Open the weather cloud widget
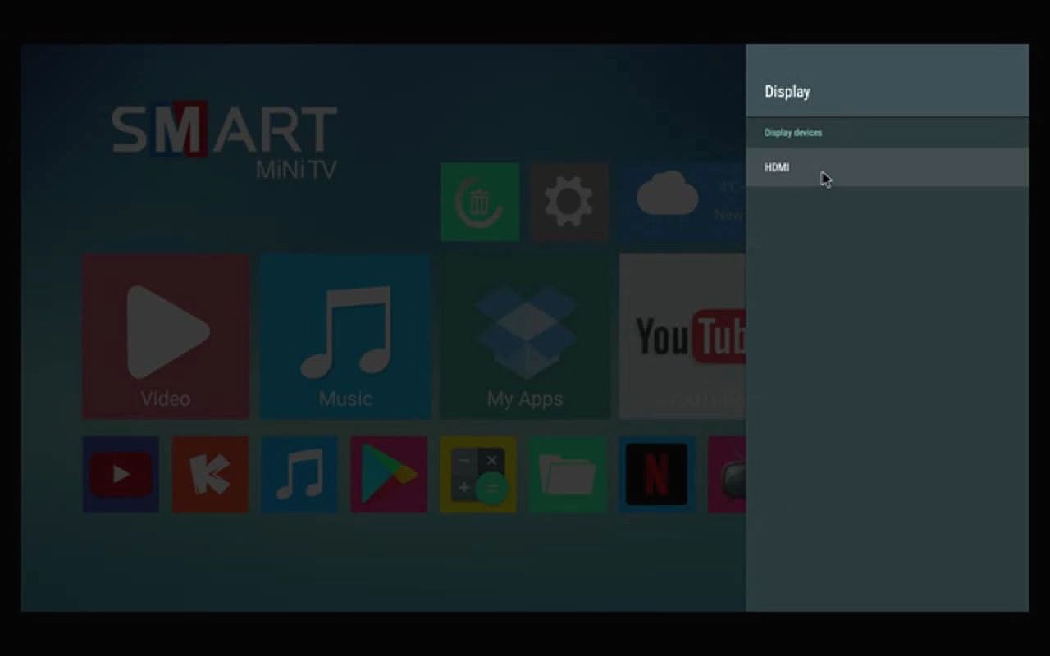 point(669,197)
